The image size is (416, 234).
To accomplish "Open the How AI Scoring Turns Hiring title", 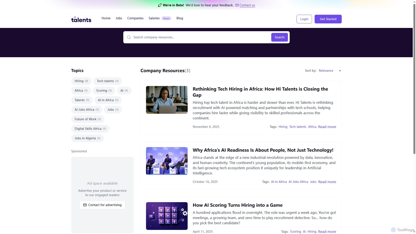I will click(x=238, y=205).
